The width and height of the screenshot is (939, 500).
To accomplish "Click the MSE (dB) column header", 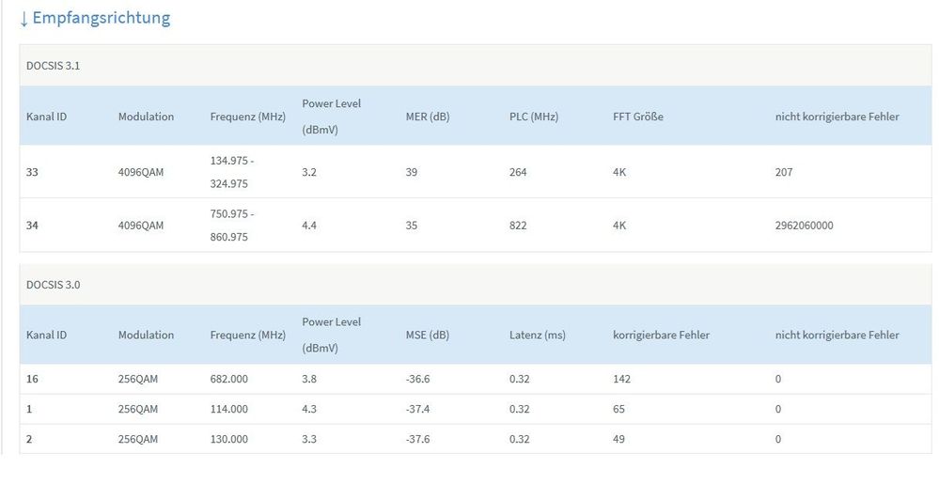I will pyautogui.click(x=430, y=335).
